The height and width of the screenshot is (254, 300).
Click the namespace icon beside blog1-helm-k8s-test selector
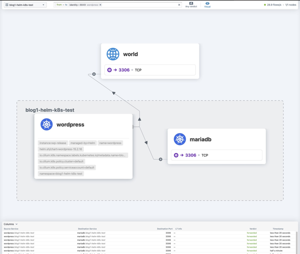click(7, 5)
